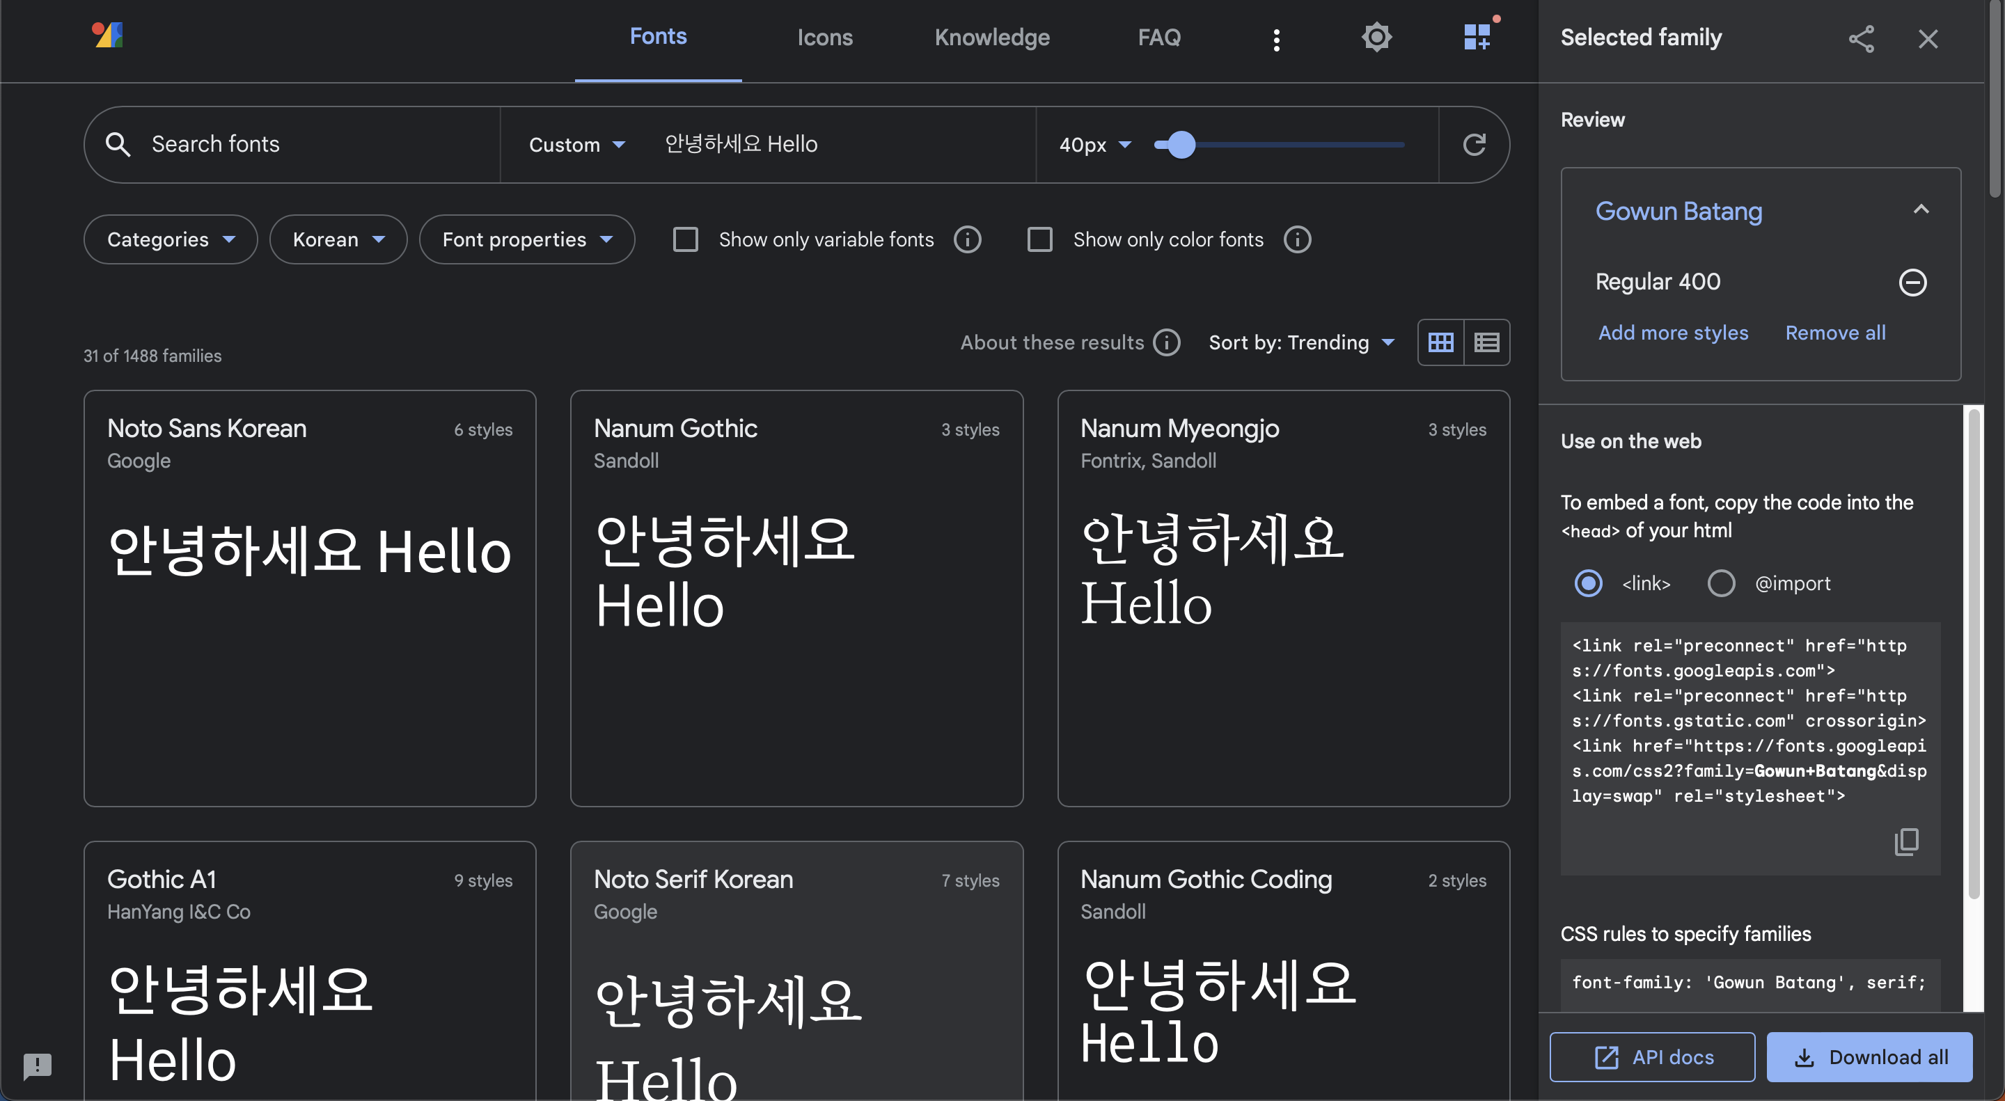This screenshot has width=2005, height=1101.
Task: Copy the embed link code
Action: point(1906,841)
